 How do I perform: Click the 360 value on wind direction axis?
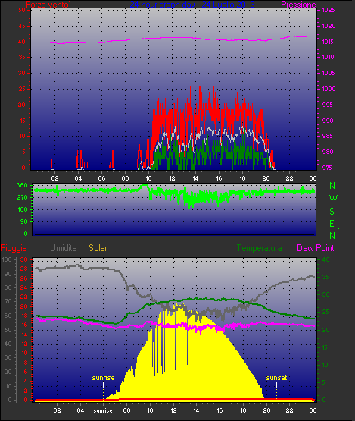pyautogui.click(x=22, y=185)
